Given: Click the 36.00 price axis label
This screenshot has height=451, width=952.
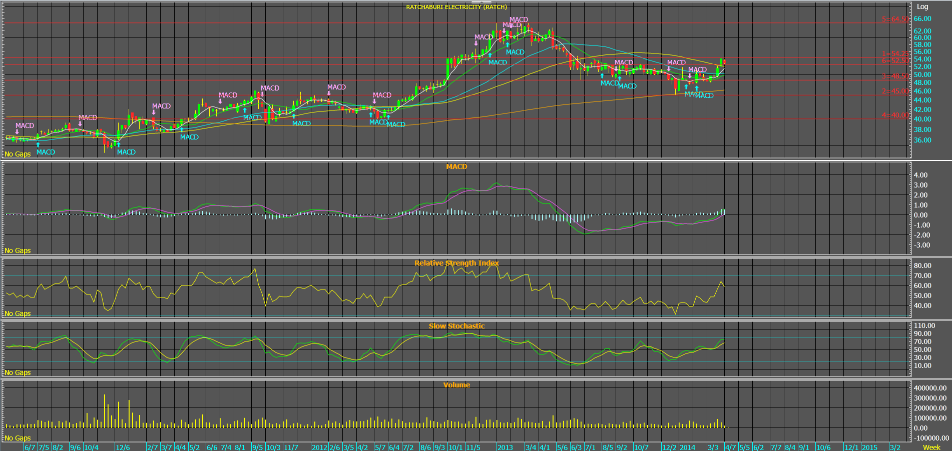Looking at the screenshot, I should click(922, 140).
